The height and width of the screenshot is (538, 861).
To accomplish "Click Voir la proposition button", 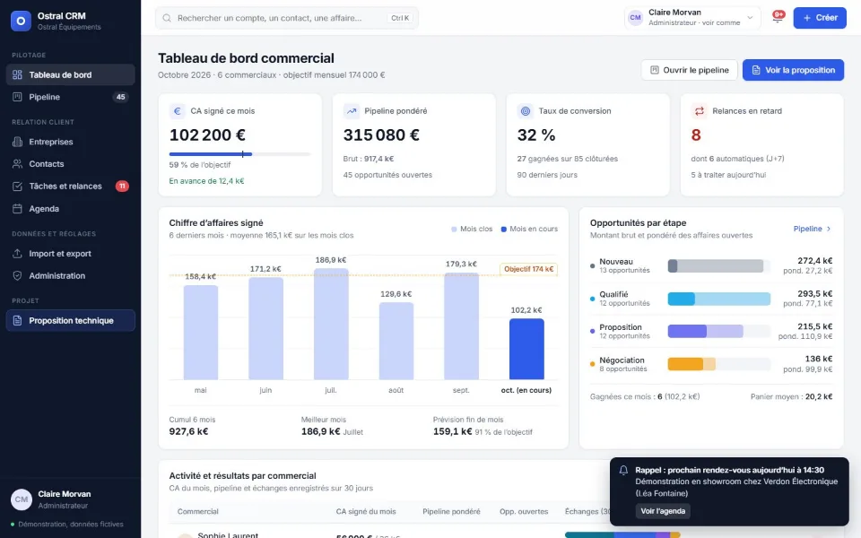I will pyautogui.click(x=793, y=70).
